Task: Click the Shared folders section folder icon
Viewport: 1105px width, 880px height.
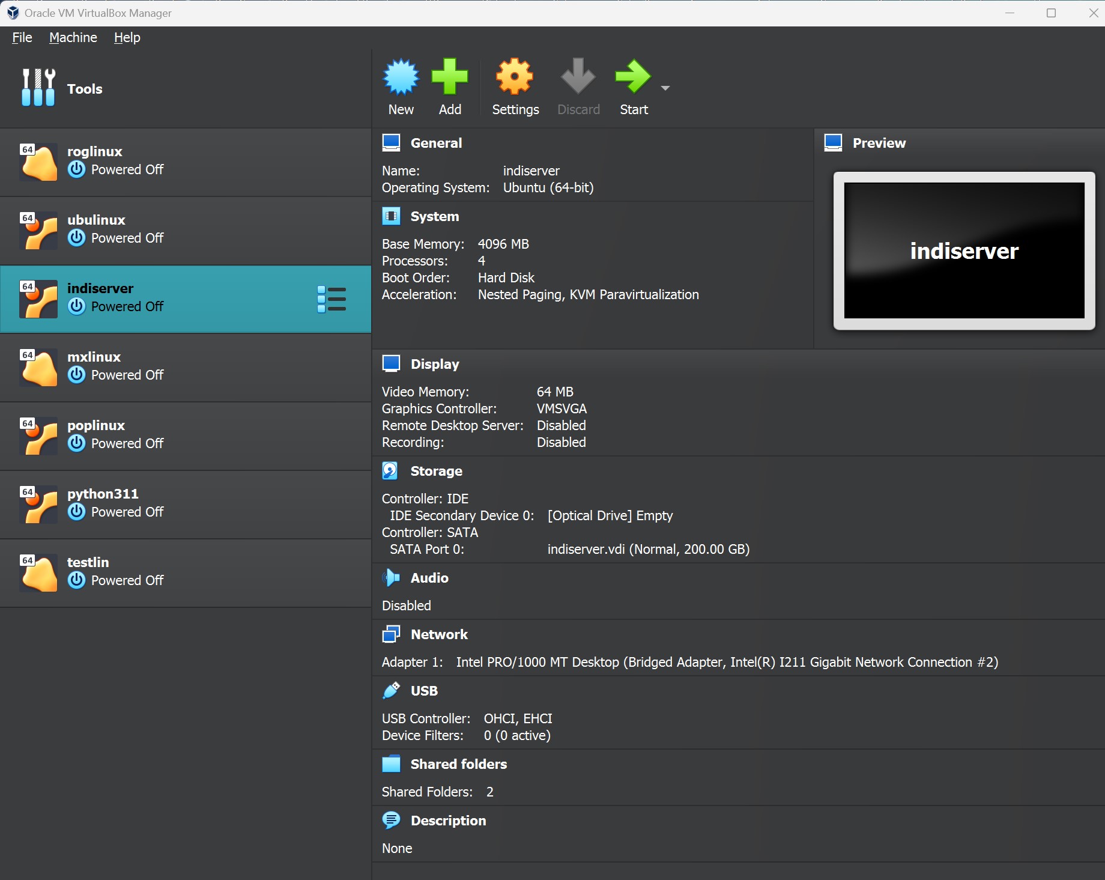Action: point(391,764)
